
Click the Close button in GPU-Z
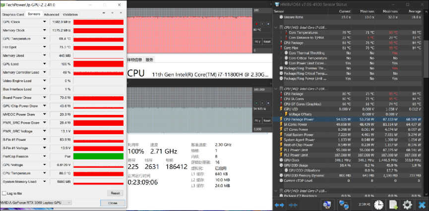113,203
